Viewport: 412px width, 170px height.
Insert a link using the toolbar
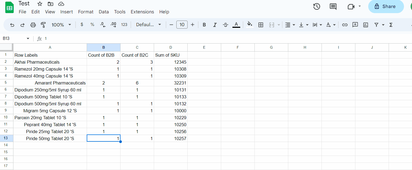tap(345, 25)
